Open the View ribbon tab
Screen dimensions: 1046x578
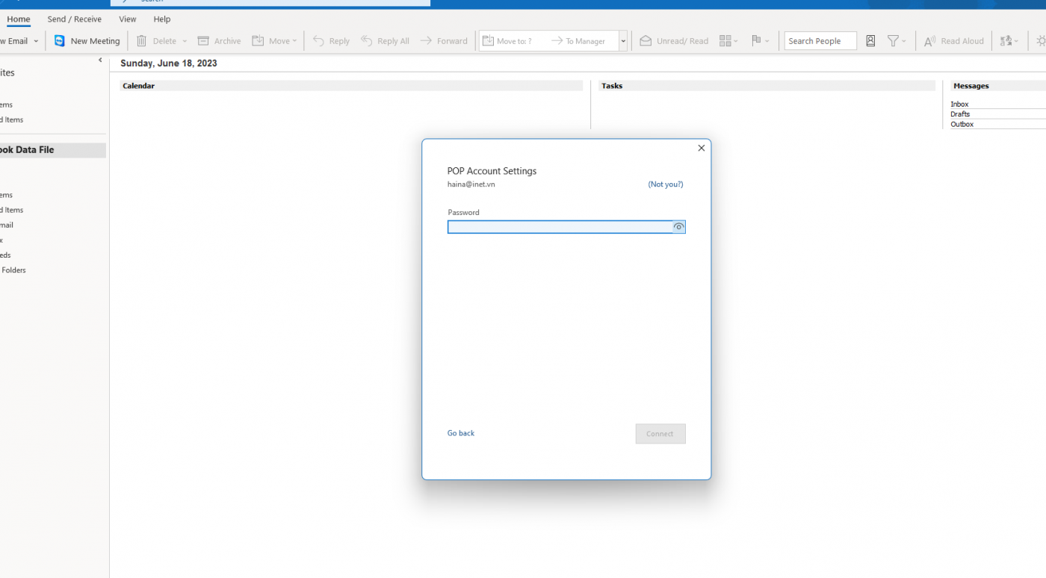pyautogui.click(x=128, y=19)
